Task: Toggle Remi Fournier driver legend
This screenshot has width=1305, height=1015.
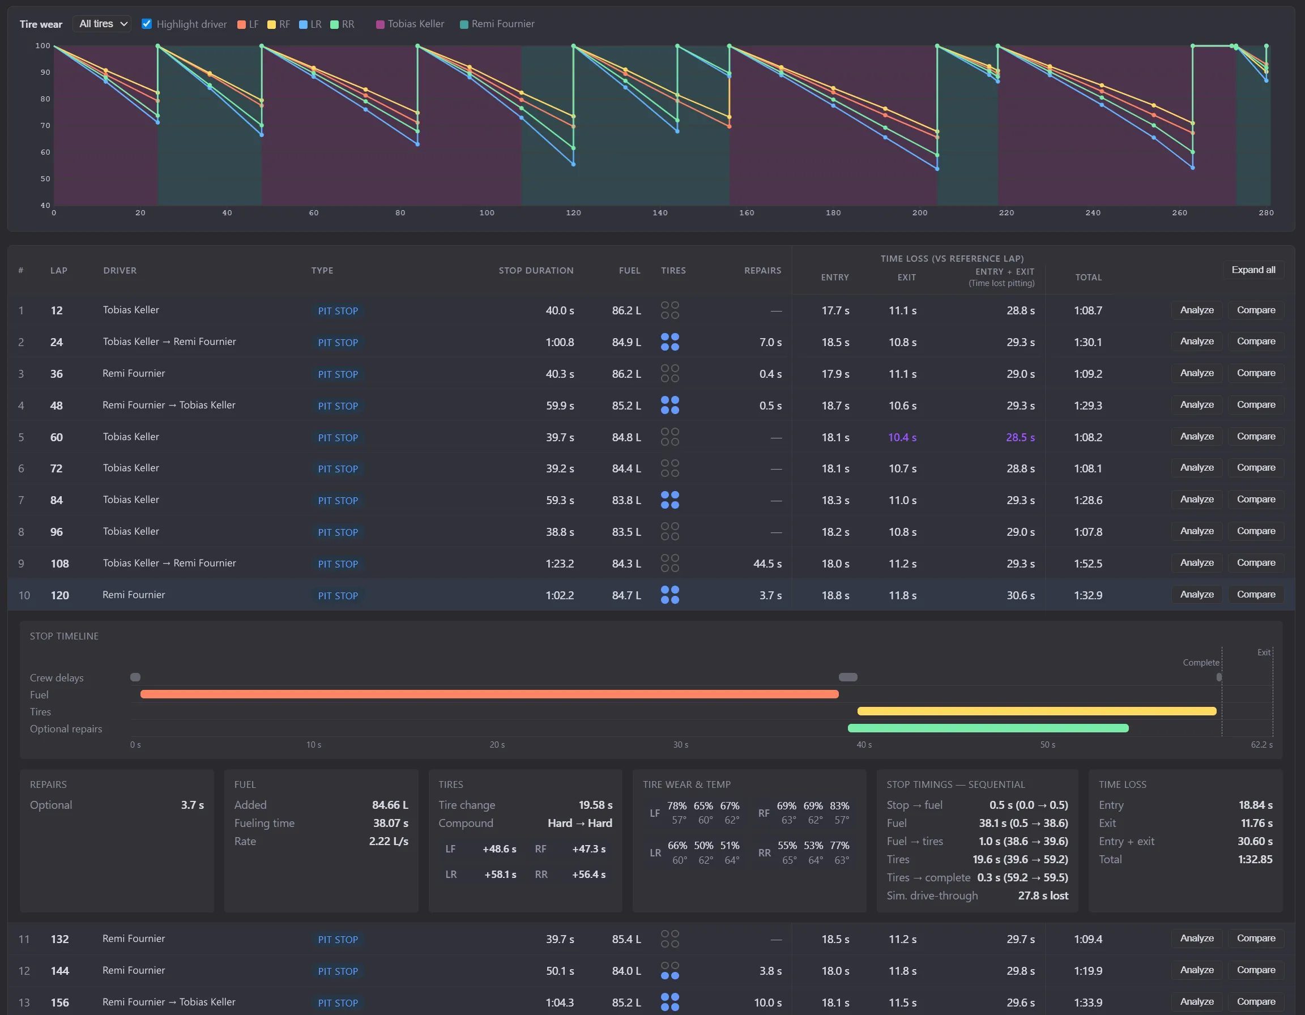Action: [497, 24]
